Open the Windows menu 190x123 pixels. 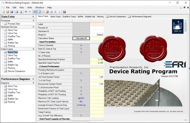coord(40,8)
